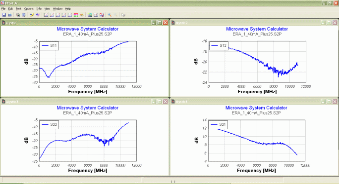Open the Text menu
Viewport: 339px width, 184px height.
(x=18, y=9)
